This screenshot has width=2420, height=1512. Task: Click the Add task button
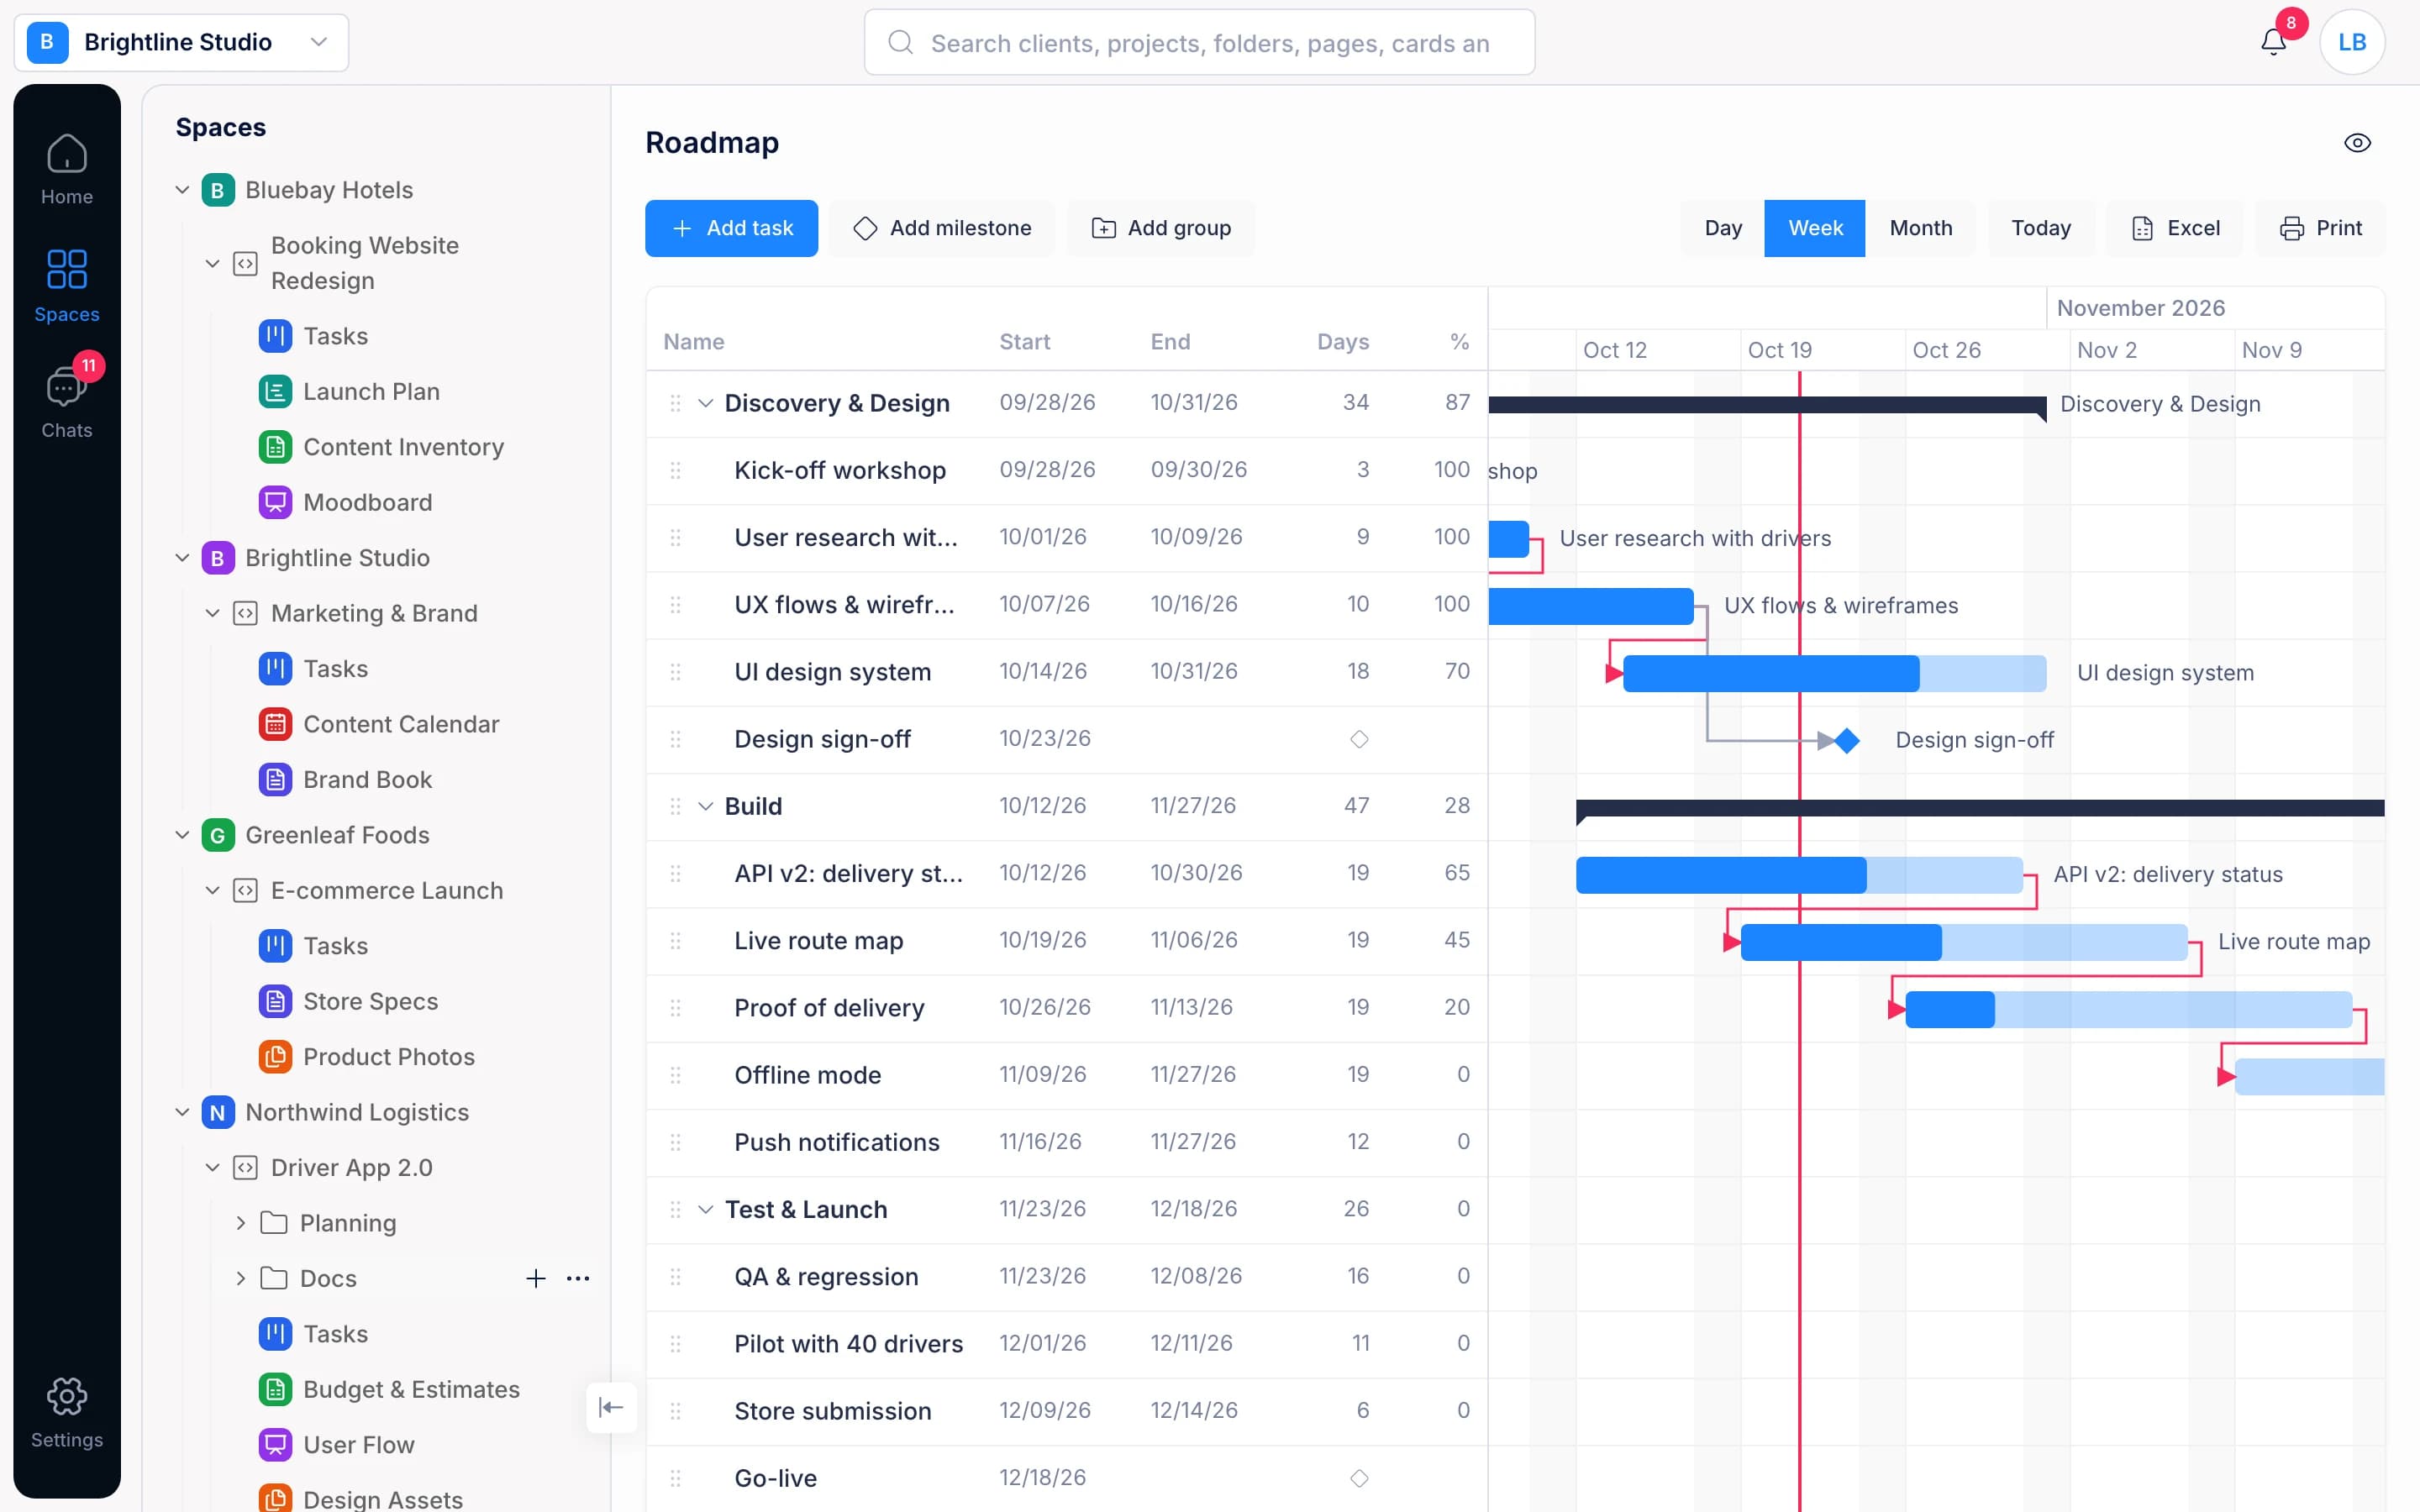731,228
